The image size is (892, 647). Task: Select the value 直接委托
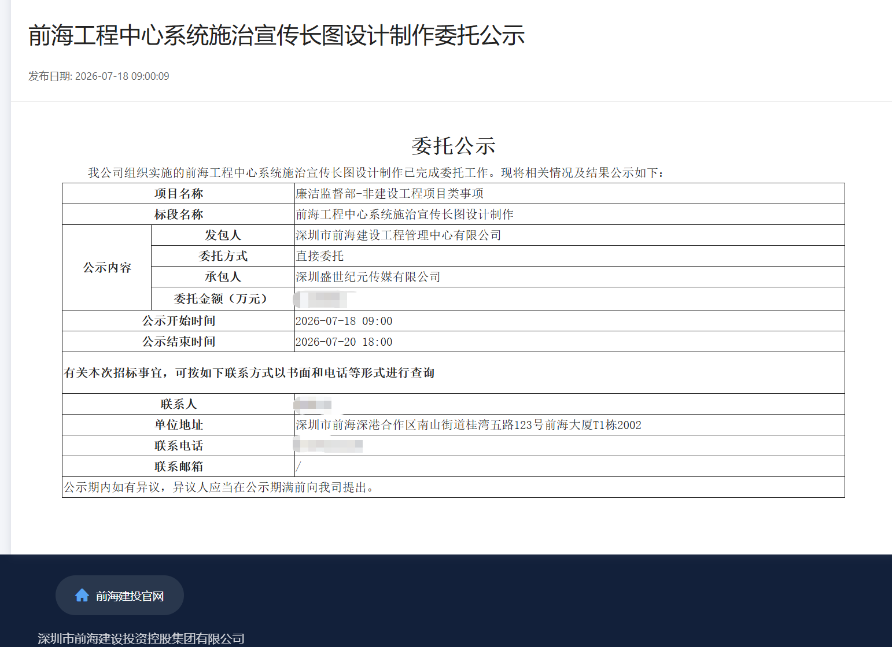tap(320, 256)
